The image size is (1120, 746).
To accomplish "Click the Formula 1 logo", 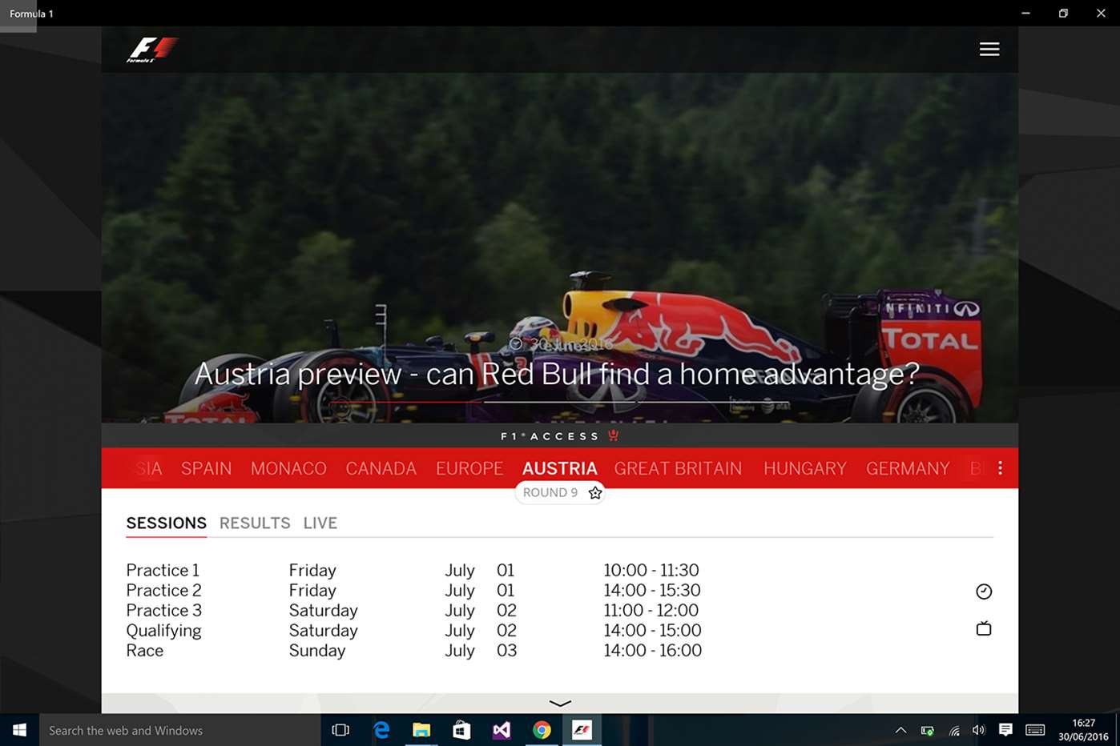I will (152, 50).
